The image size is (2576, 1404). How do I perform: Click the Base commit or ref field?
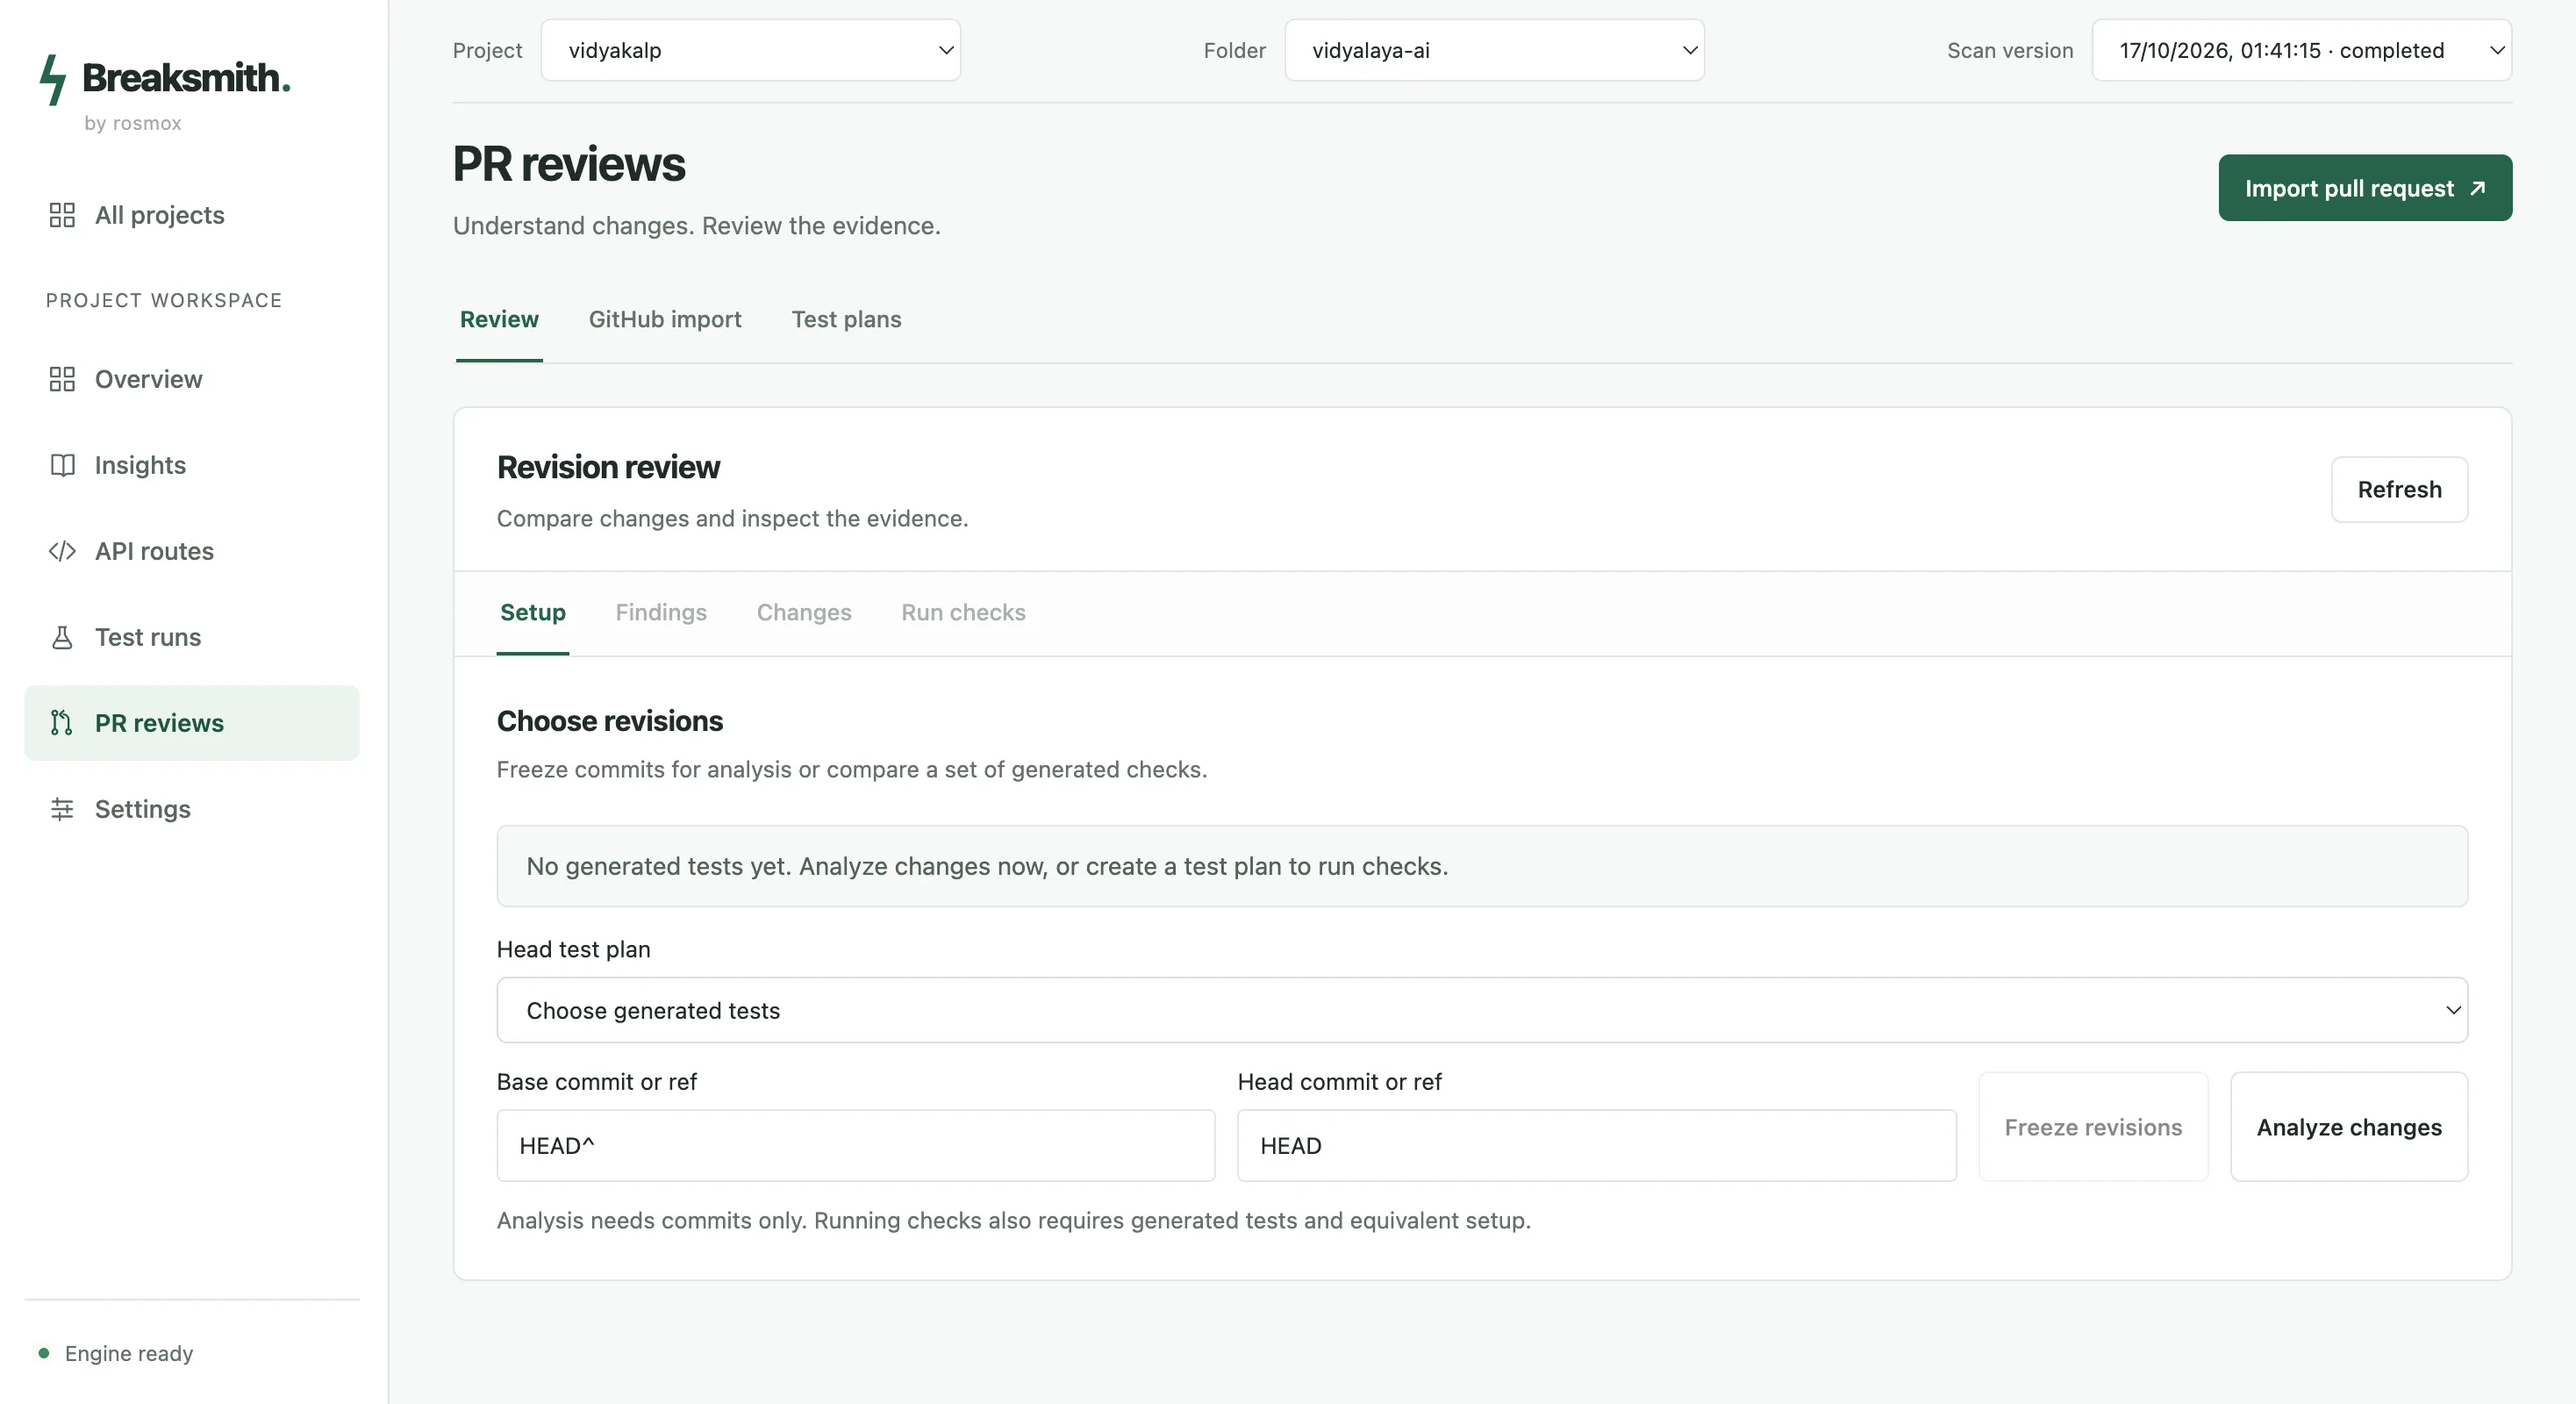[856, 1146]
